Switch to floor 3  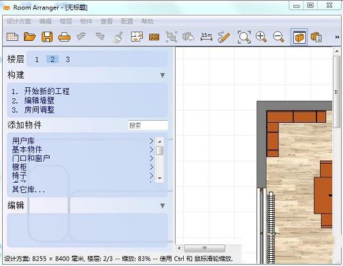[67, 59]
